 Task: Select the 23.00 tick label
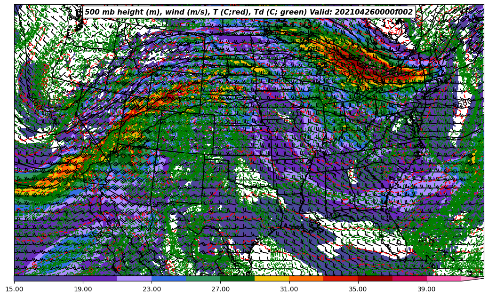point(152,289)
